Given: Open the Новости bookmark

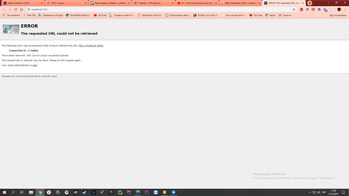Looking at the screenshot, I should [x=285, y=15].
